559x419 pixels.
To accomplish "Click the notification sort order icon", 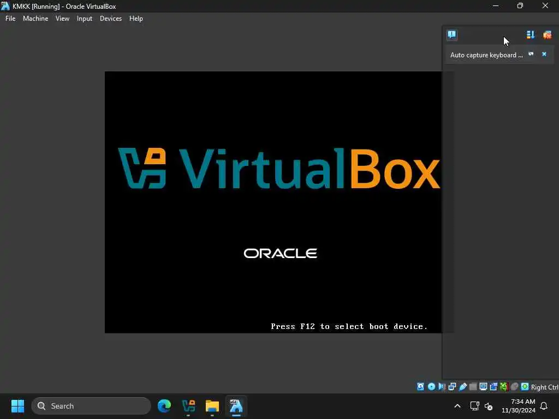I will [531, 34].
